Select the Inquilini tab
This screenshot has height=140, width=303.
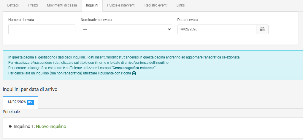click(x=92, y=5)
